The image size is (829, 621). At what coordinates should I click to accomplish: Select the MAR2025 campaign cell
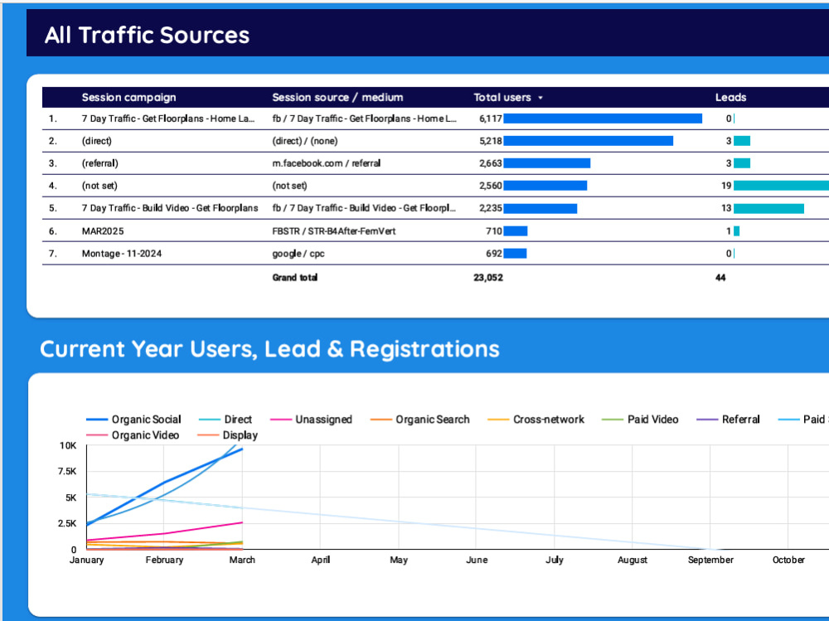coord(103,231)
